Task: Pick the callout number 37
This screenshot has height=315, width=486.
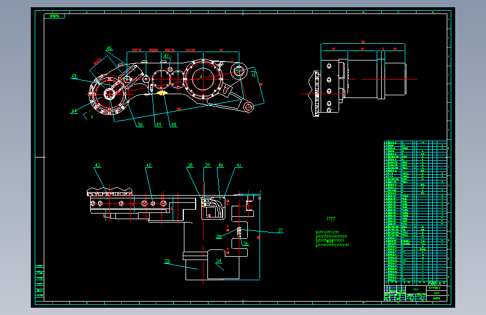Action: 280,230
